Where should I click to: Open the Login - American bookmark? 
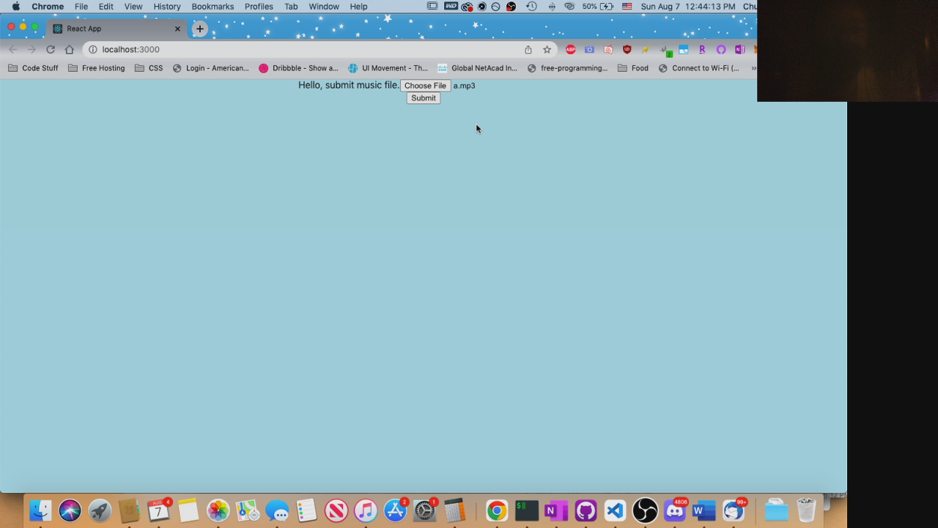(210, 68)
